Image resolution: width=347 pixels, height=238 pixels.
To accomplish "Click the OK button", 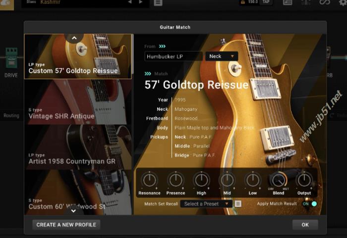I will click(305, 225).
